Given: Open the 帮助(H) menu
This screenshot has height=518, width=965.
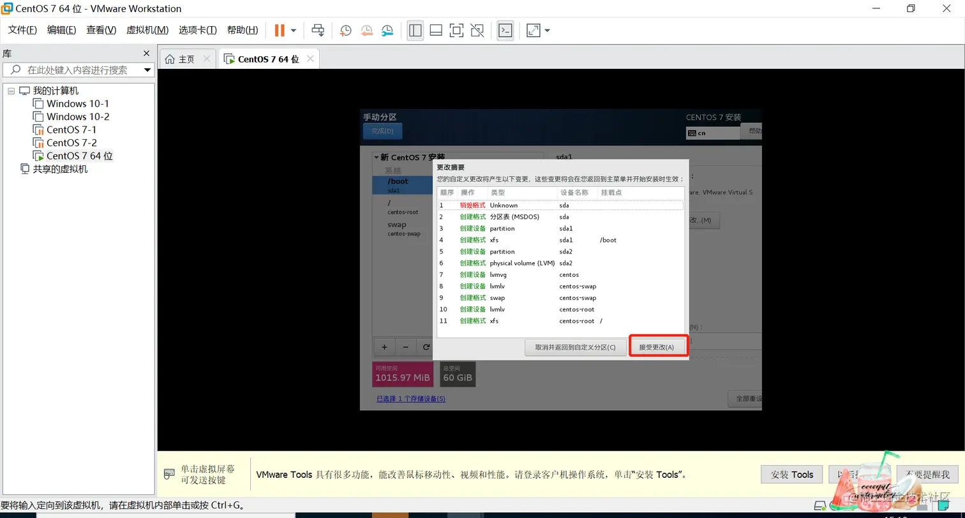Looking at the screenshot, I should [x=243, y=30].
